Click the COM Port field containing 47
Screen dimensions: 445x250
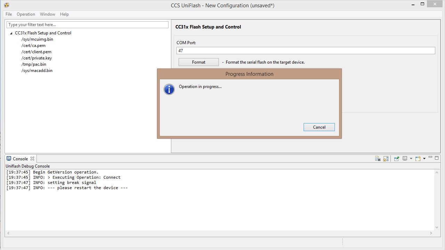pos(306,50)
